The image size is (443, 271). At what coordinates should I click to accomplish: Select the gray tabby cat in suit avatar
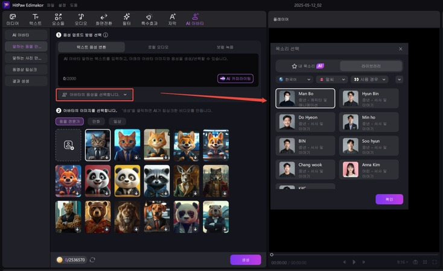coord(98,145)
